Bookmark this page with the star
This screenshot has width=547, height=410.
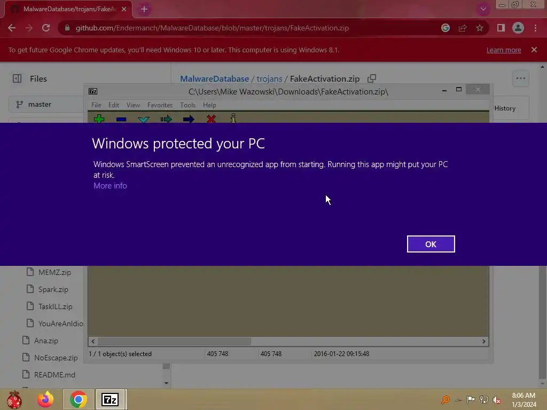(480, 28)
